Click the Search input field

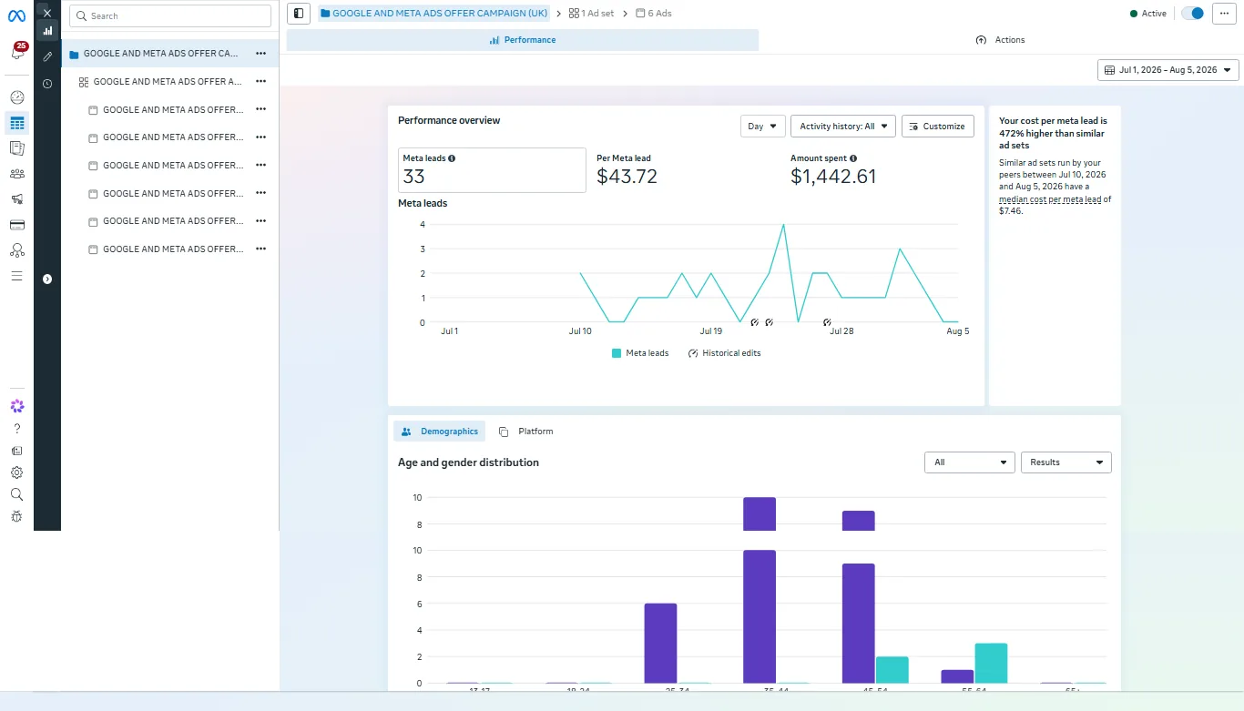tap(170, 15)
